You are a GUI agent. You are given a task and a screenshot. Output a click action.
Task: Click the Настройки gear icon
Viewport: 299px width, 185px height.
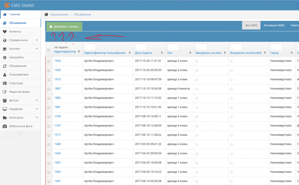coord(5,57)
